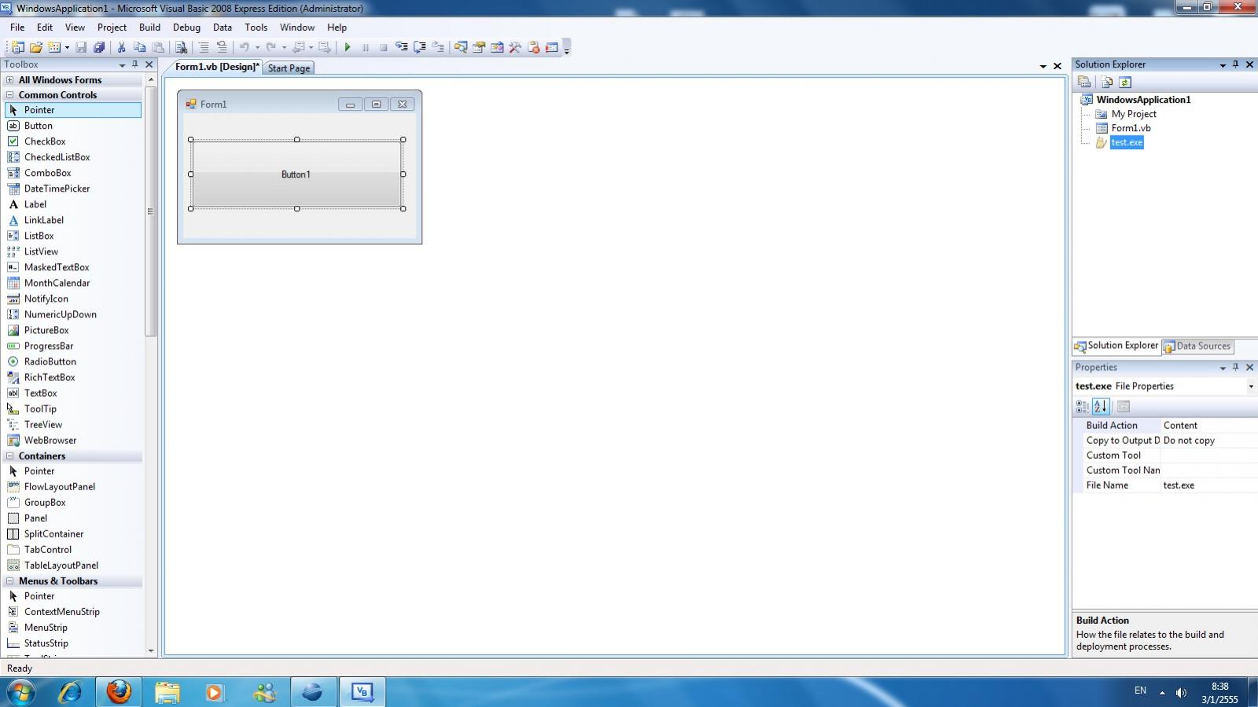
Task: Open Windows Explorer folder in taskbar
Action: point(167,692)
